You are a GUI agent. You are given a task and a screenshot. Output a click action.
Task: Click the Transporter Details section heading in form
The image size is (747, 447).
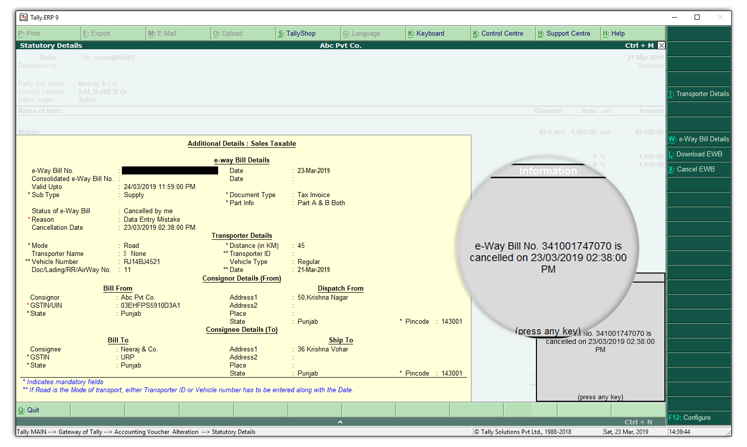(242, 235)
